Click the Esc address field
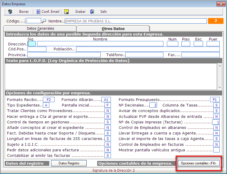The width and height of the screenshot is (227, 174). [x=198, y=44]
